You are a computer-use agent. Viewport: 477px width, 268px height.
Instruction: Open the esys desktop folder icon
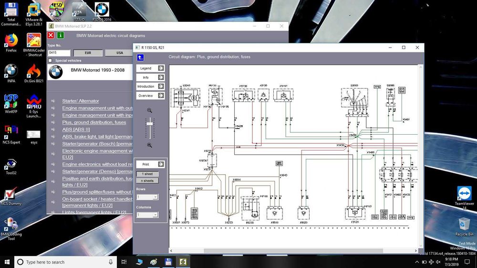(34, 137)
